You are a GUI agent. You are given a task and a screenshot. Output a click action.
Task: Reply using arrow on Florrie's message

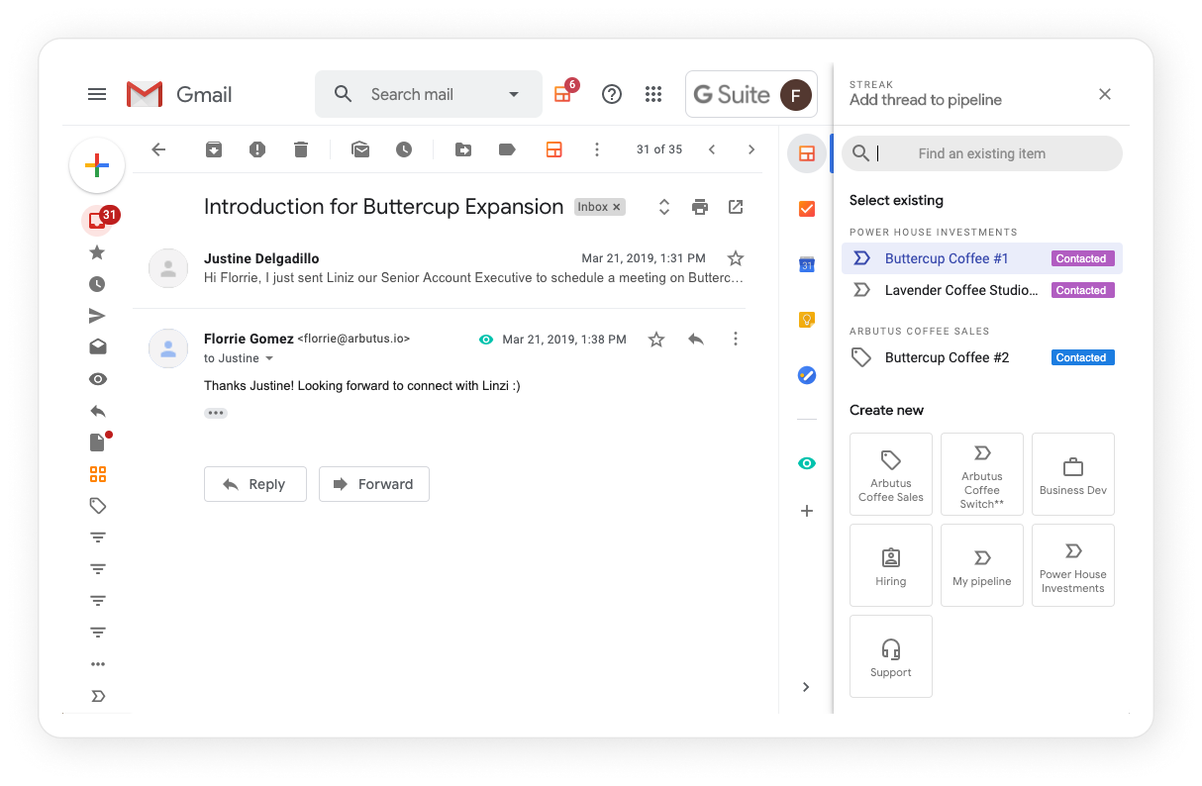click(696, 339)
